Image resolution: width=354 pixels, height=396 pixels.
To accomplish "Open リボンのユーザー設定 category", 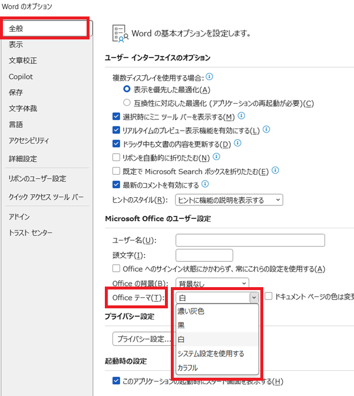I will pos(37,178).
